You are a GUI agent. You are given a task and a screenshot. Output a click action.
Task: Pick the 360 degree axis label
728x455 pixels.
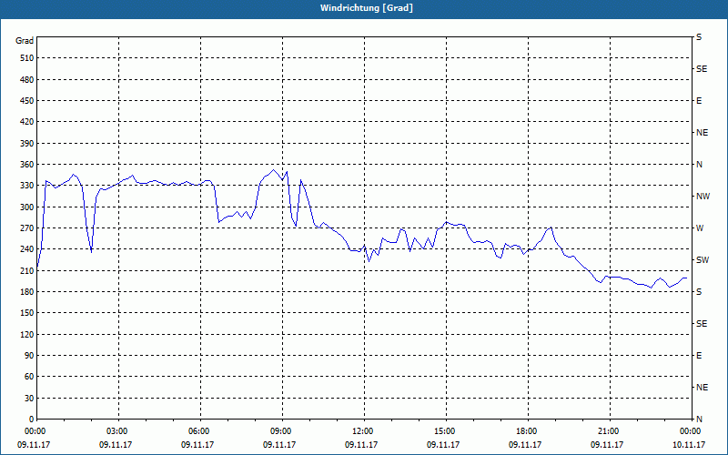27,165
